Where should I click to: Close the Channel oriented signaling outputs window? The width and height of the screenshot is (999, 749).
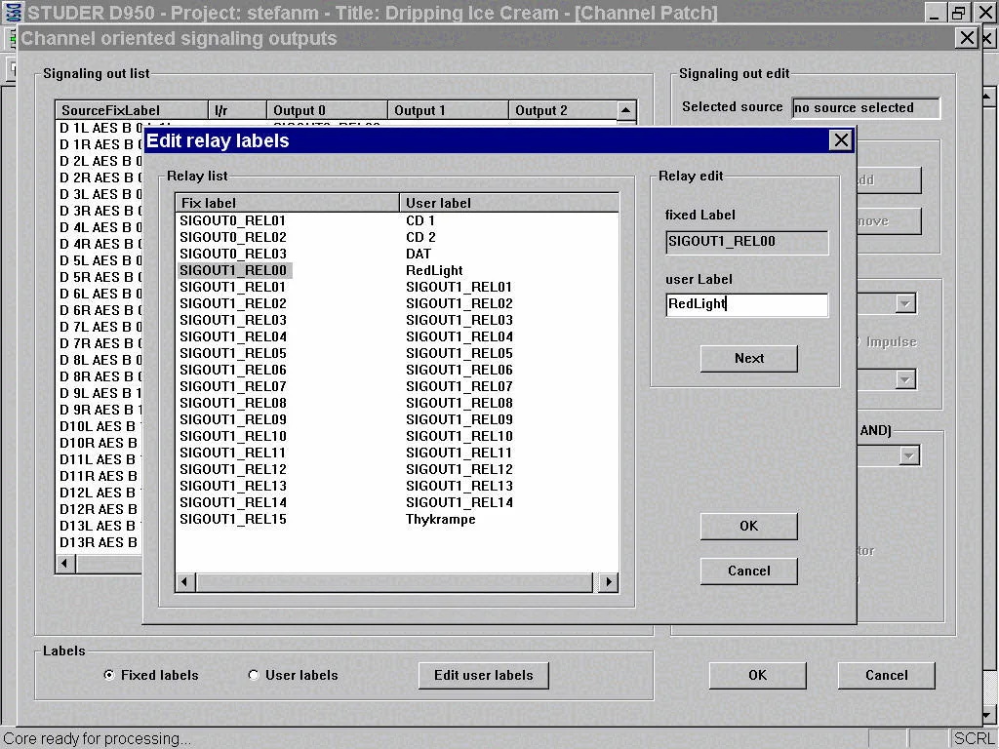tap(967, 38)
